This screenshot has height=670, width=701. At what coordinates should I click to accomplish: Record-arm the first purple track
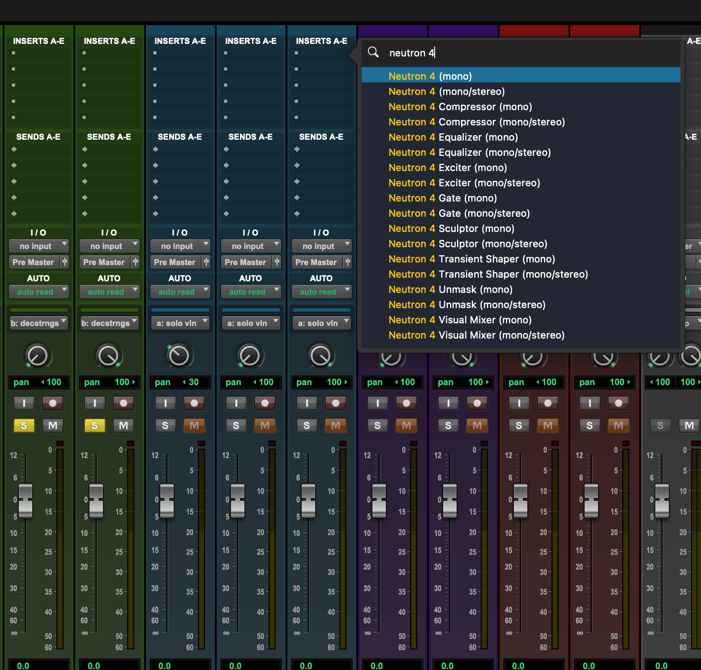pos(406,403)
